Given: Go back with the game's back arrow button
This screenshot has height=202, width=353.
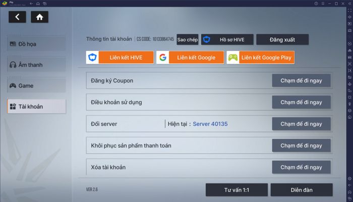Looking at the screenshot, I should (17, 17).
